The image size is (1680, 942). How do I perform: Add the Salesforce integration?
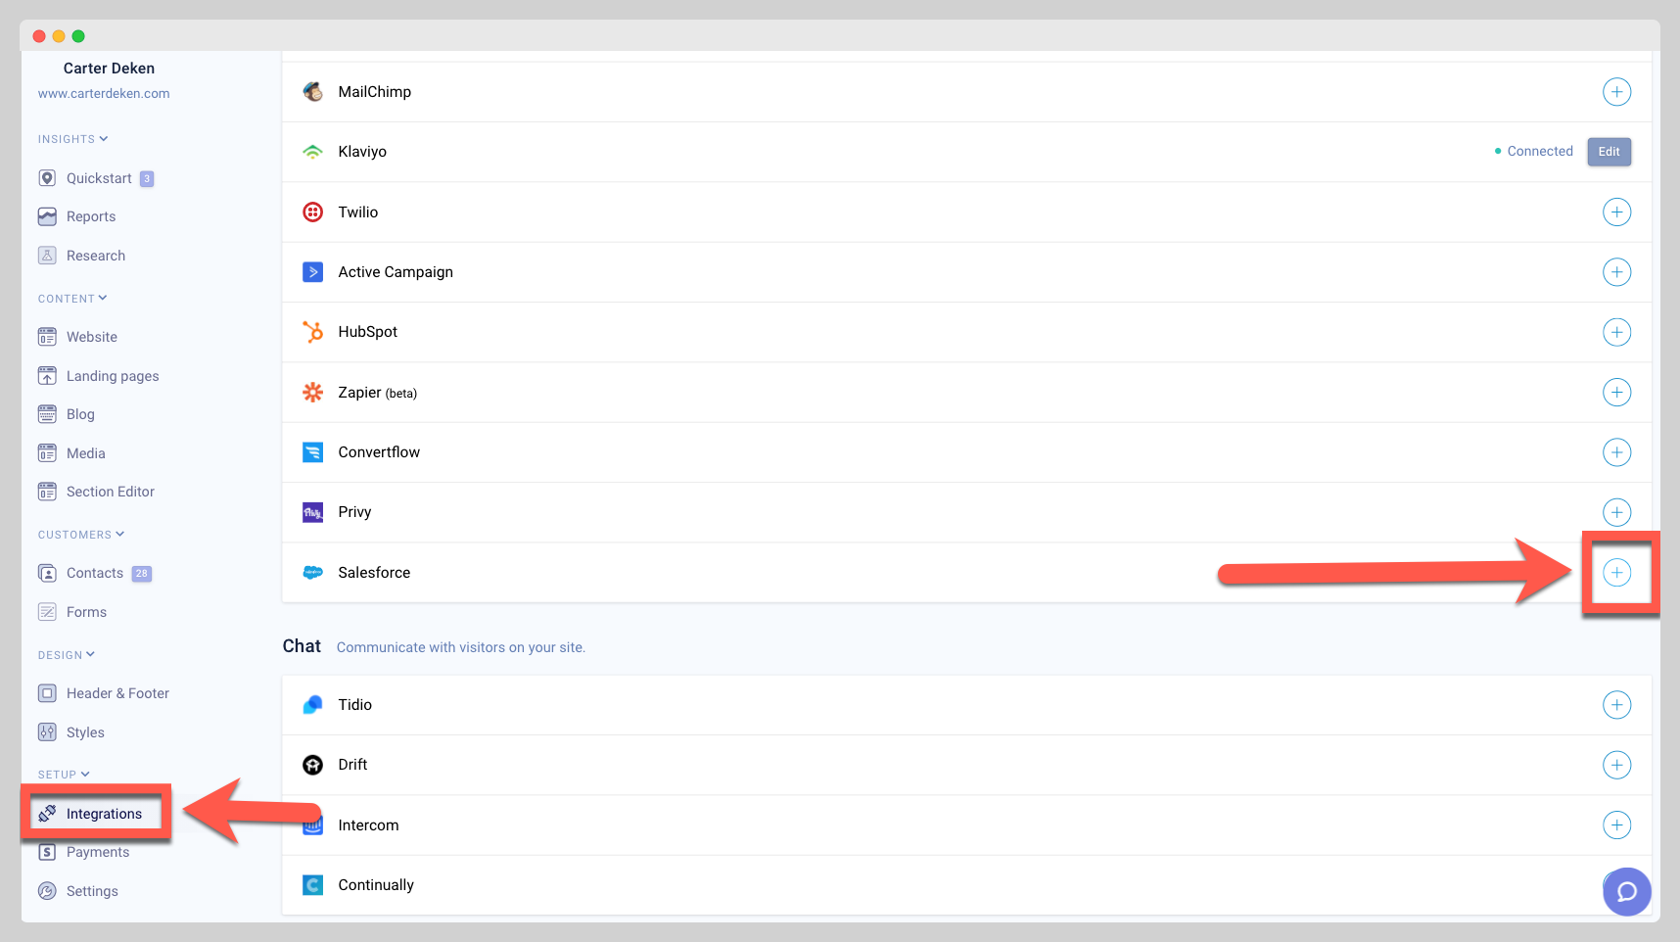pyautogui.click(x=1616, y=573)
